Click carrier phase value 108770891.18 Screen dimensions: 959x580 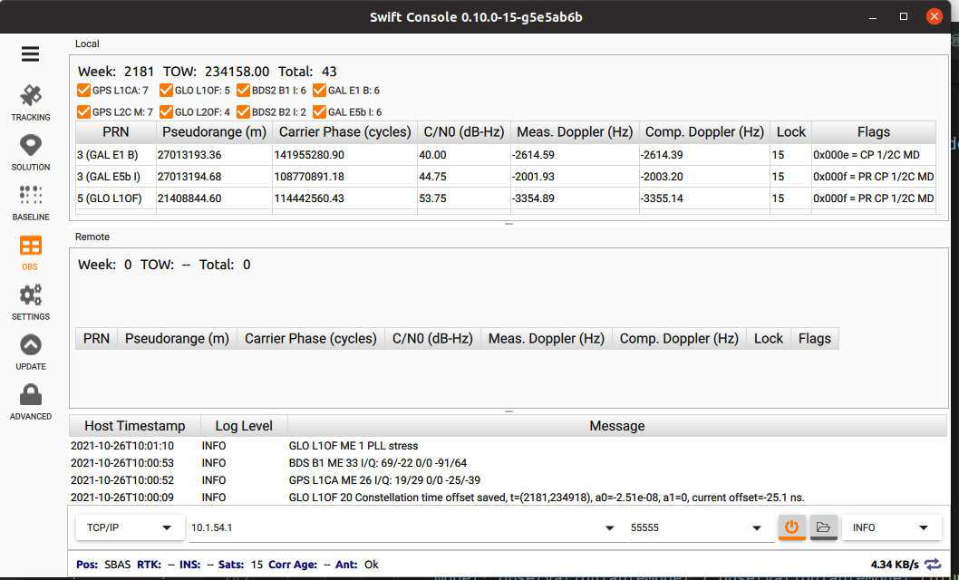(309, 177)
